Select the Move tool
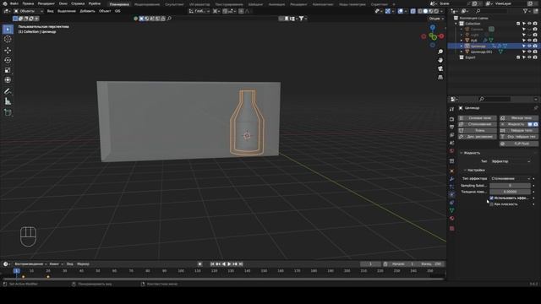 click(8, 51)
